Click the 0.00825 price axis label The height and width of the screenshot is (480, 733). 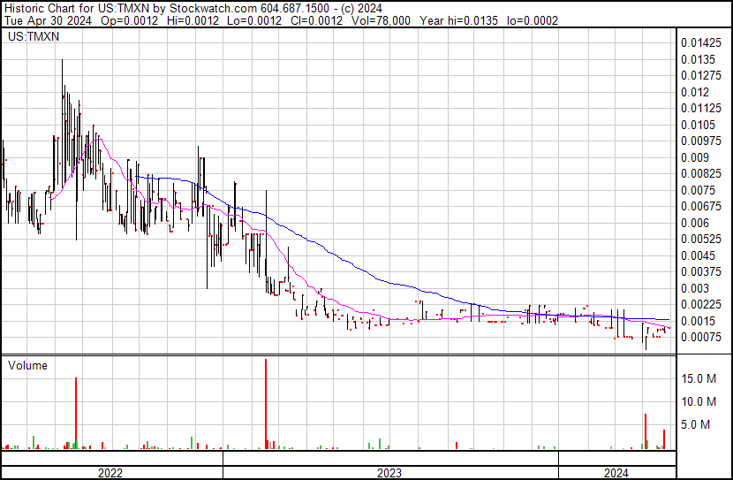pyautogui.click(x=701, y=173)
